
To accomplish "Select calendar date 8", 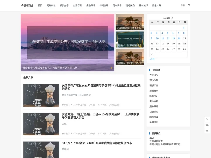I will click(x=184, y=33).
